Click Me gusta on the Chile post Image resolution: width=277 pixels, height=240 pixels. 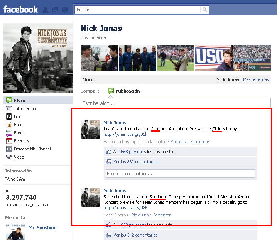pyautogui.click(x=179, y=142)
